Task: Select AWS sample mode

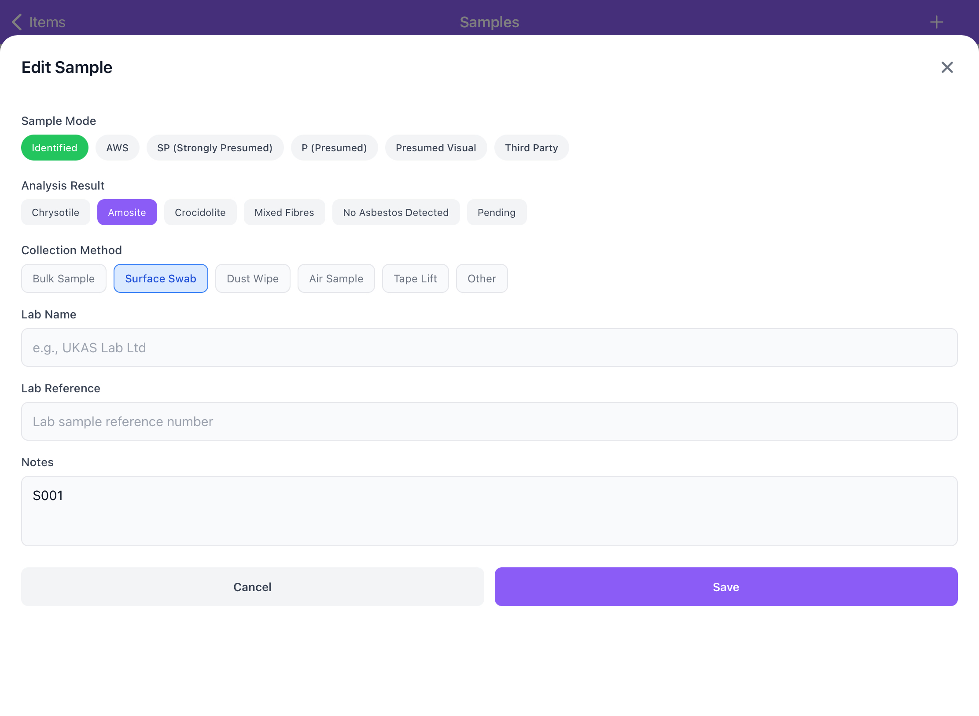Action: (117, 148)
